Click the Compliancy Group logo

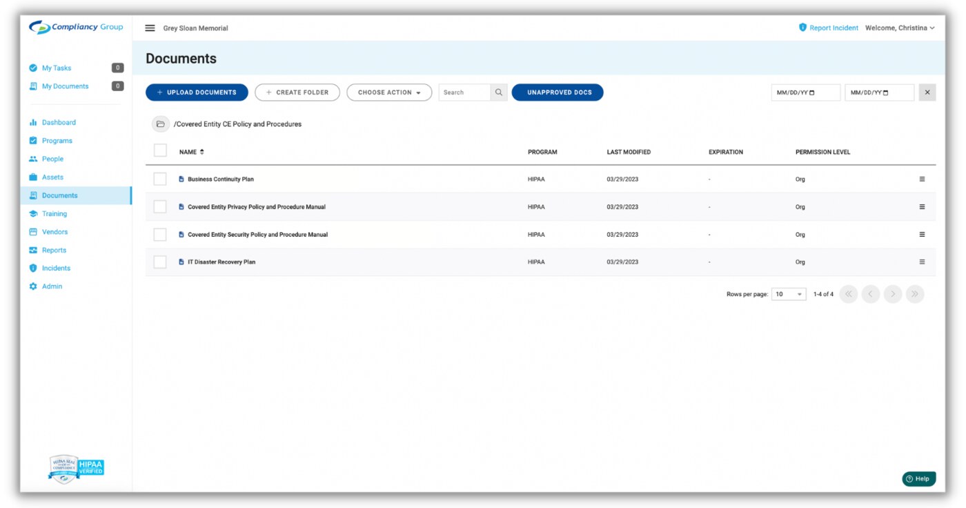pos(76,28)
